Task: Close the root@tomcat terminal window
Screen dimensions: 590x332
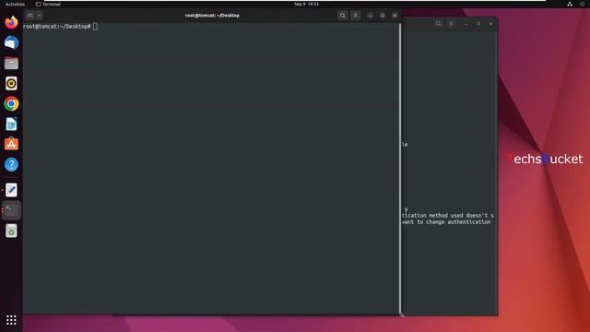Action: [x=395, y=16]
